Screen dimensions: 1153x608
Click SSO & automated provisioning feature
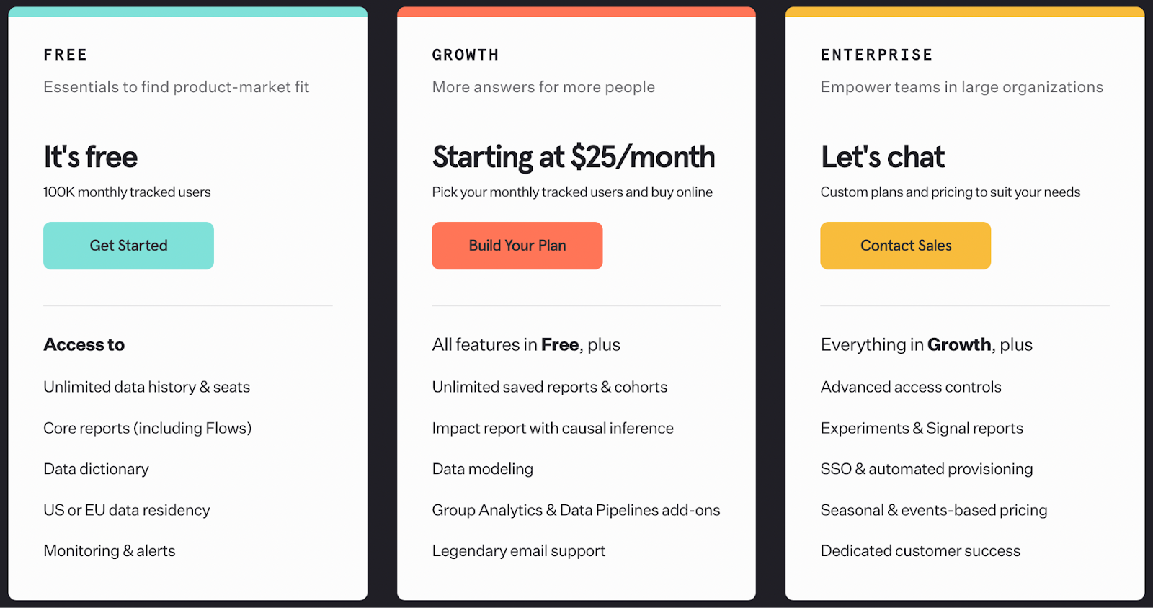point(926,469)
